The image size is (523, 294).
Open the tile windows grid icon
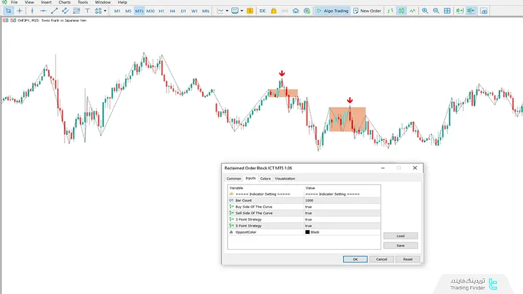click(x=448, y=11)
